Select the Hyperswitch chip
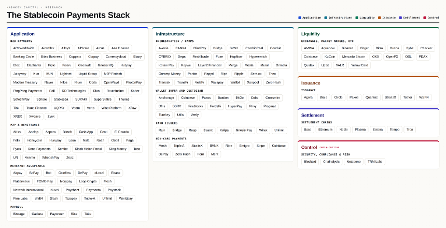Viewport: 446px width, 228px height. click(258, 57)
